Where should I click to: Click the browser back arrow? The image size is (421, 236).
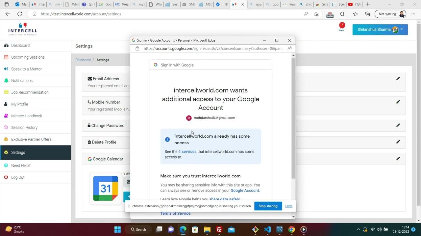click(x=8, y=14)
